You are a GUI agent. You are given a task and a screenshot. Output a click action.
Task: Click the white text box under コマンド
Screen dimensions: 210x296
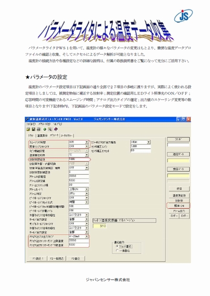178,145
